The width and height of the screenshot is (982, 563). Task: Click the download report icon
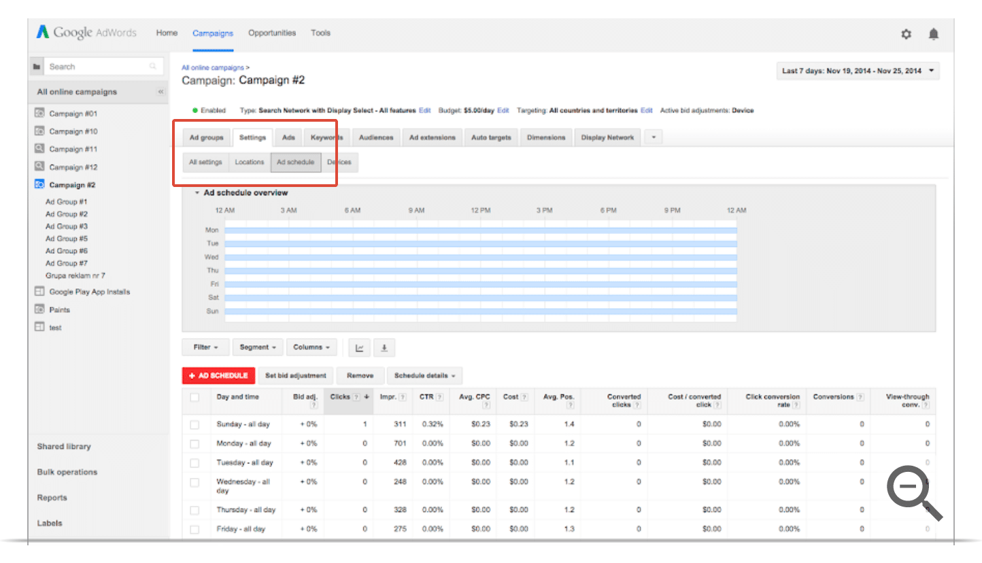tap(384, 348)
